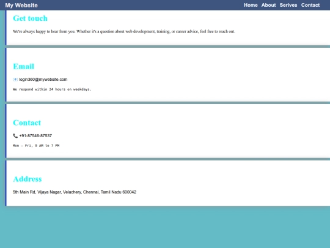Click the "We're always happy to hear" paragraph
Image resolution: width=330 pixels, height=248 pixels.
(x=123, y=32)
